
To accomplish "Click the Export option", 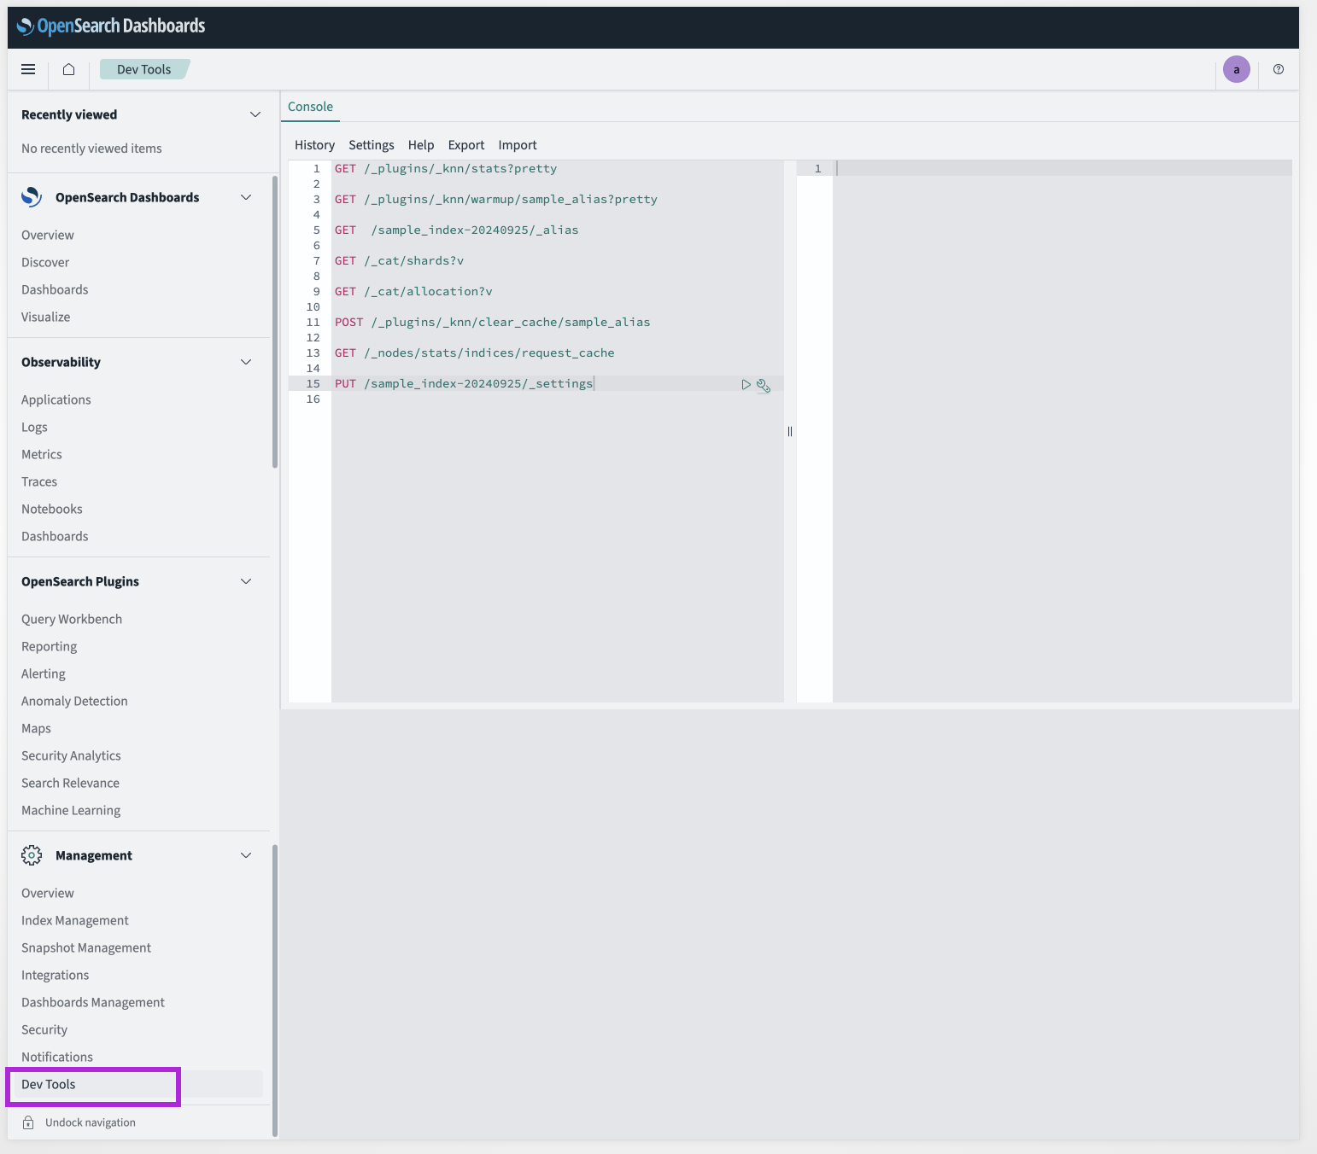I will [466, 145].
